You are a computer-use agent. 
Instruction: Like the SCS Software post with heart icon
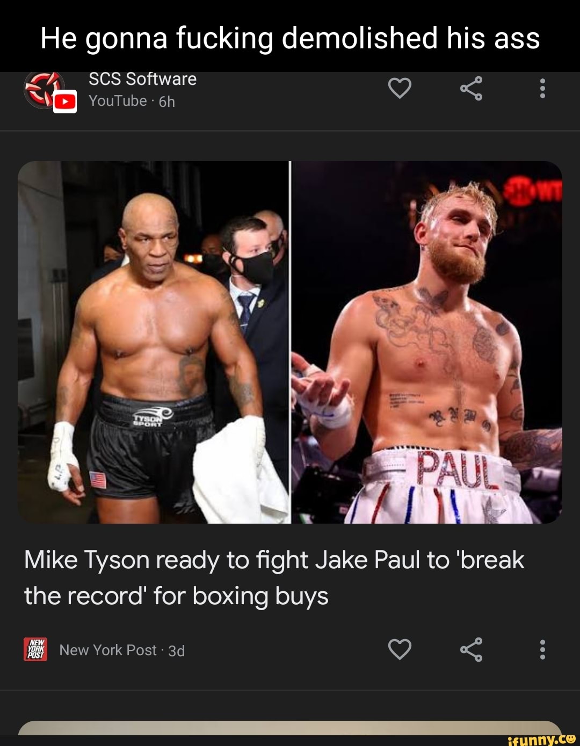(400, 88)
